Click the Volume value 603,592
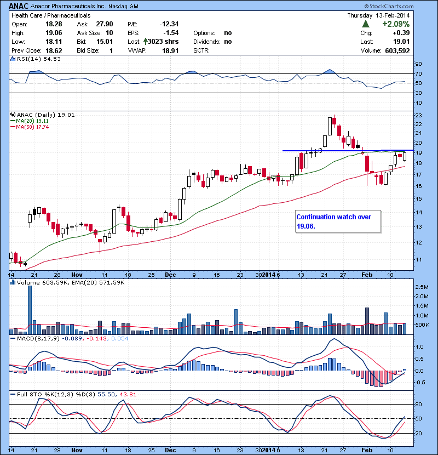This screenshot has width=438, height=455. pos(397,50)
